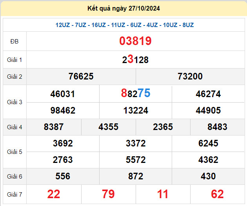Click Giải 4 number 4355
The image size is (247, 206).
[108, 127]
